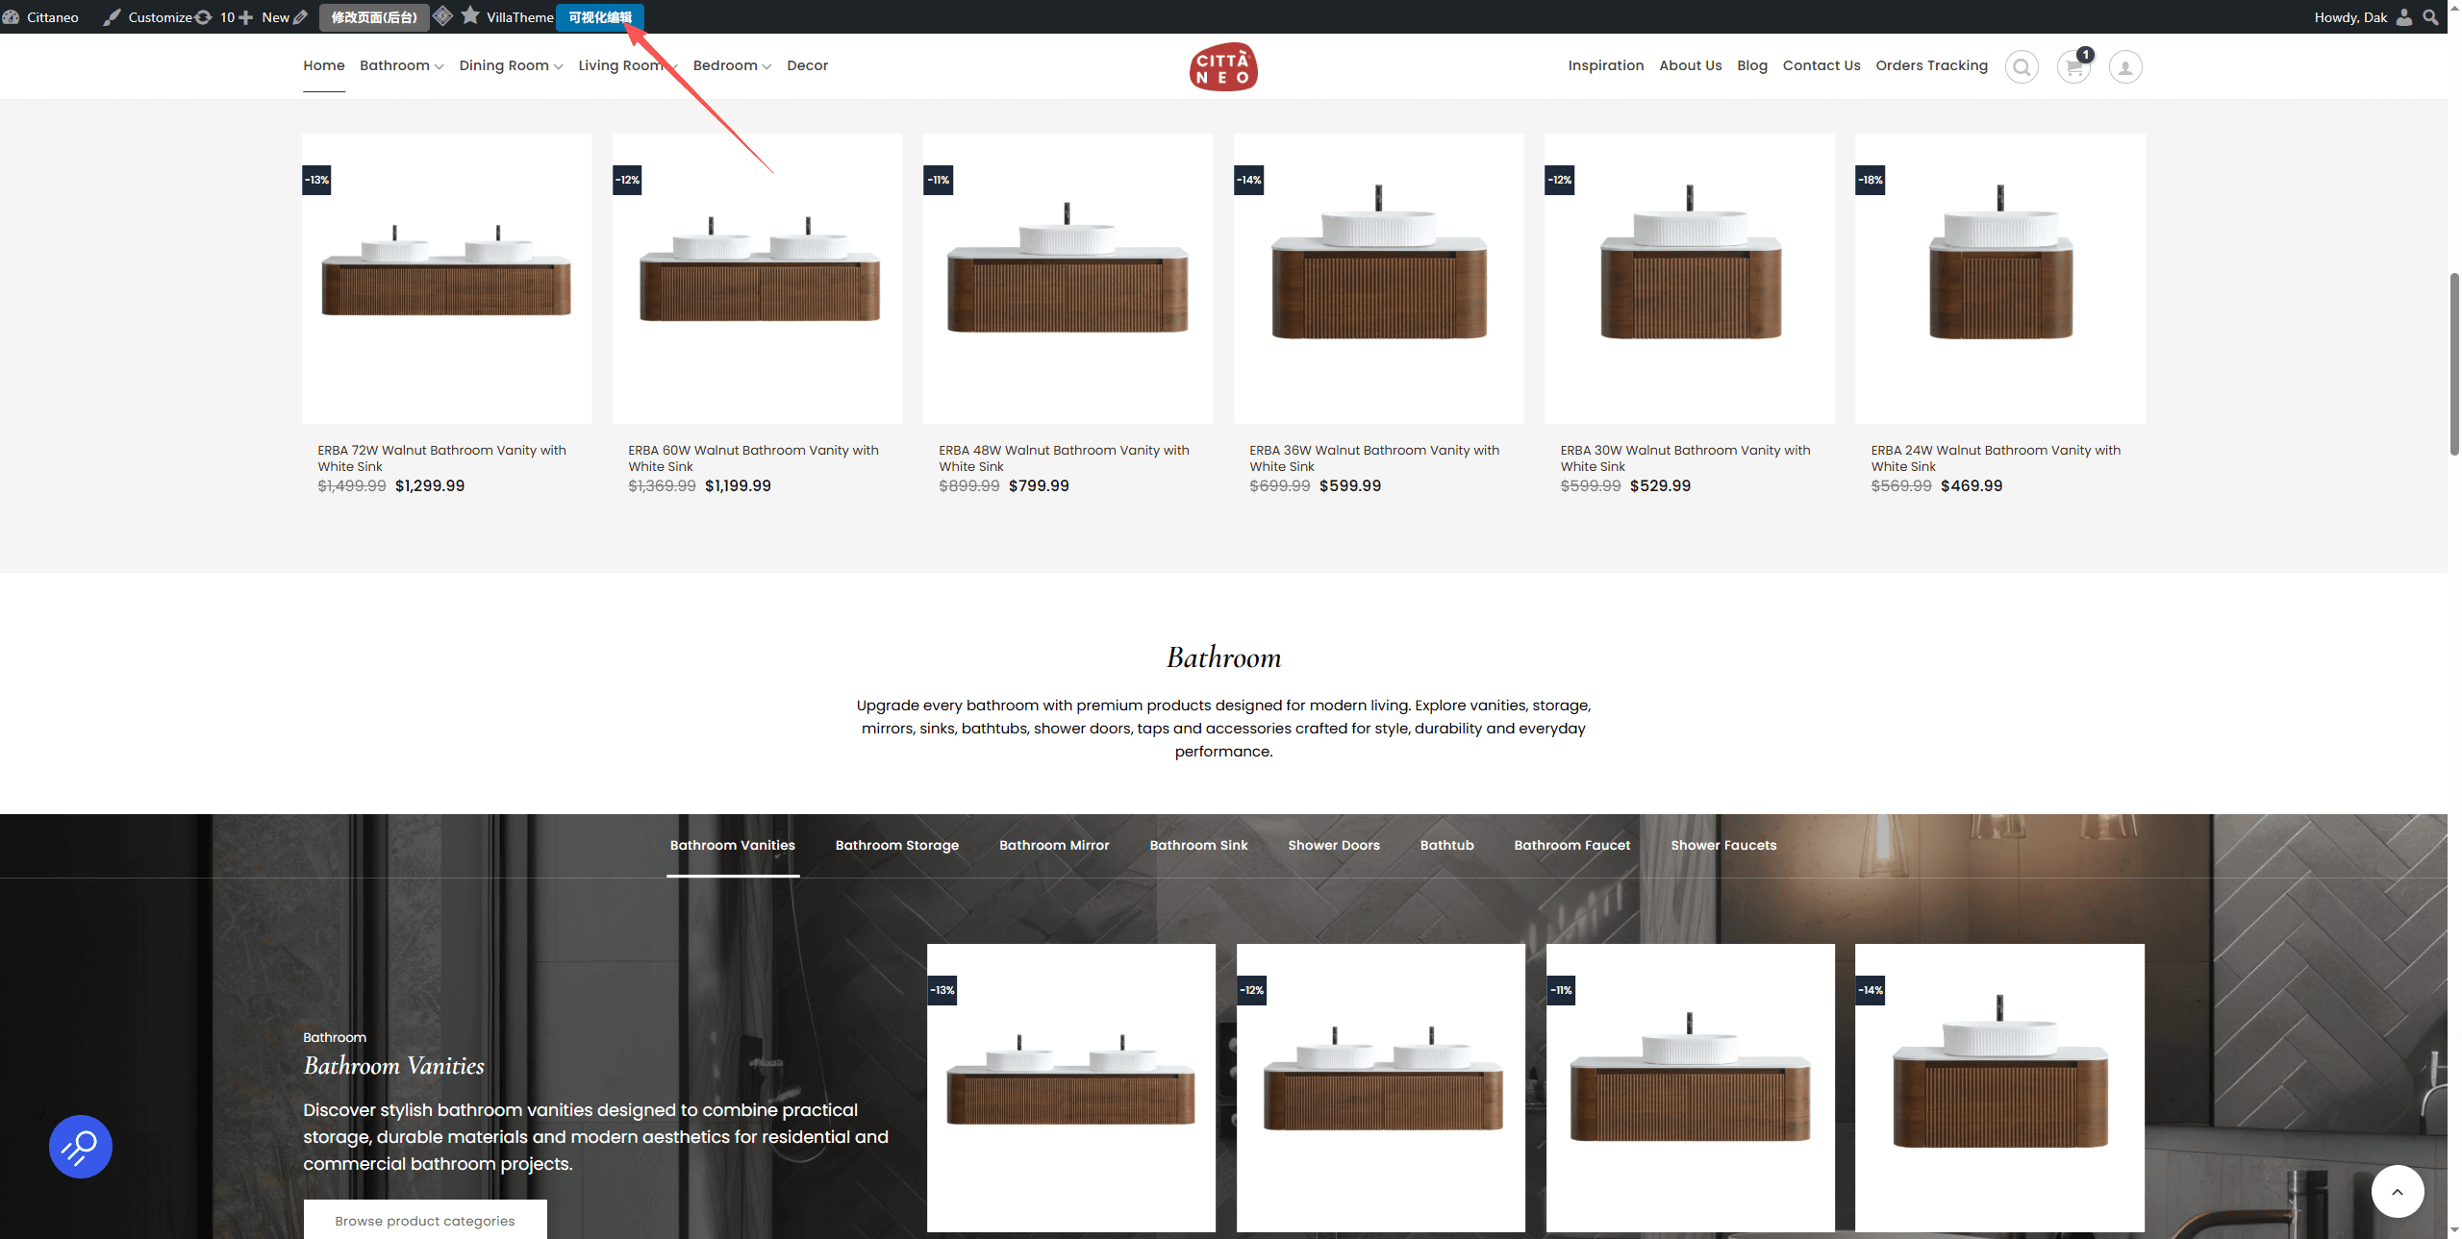Click the VillaTheme admin bar label

tap(520, 17)
